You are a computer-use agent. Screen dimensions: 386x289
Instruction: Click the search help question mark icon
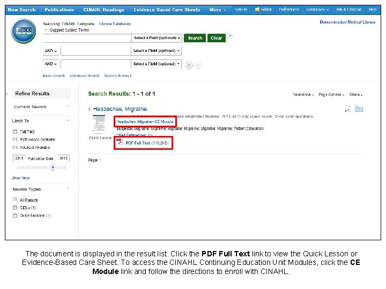(230, 36)
